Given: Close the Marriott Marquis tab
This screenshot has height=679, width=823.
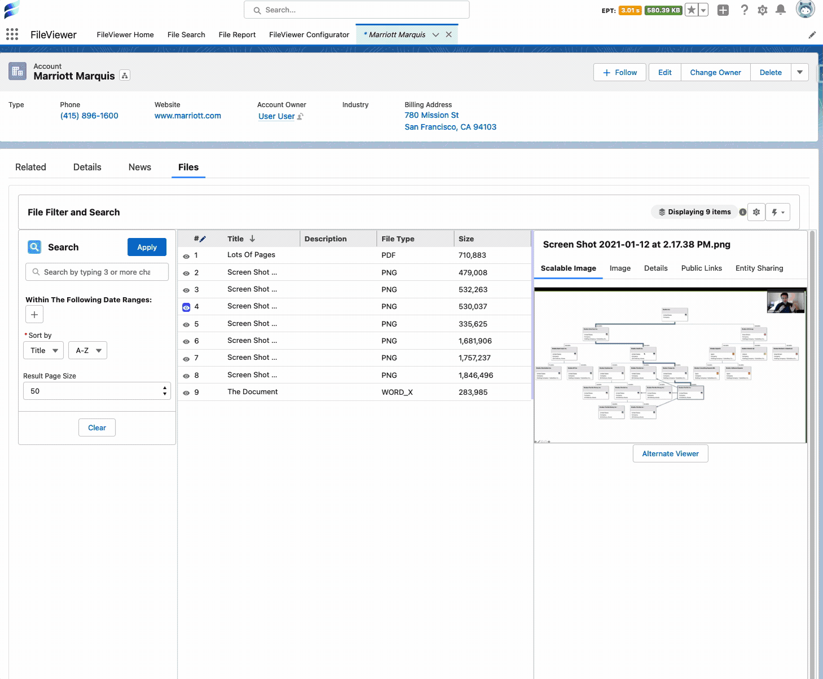Looking at the screenshot, I should tap(449, 34).
